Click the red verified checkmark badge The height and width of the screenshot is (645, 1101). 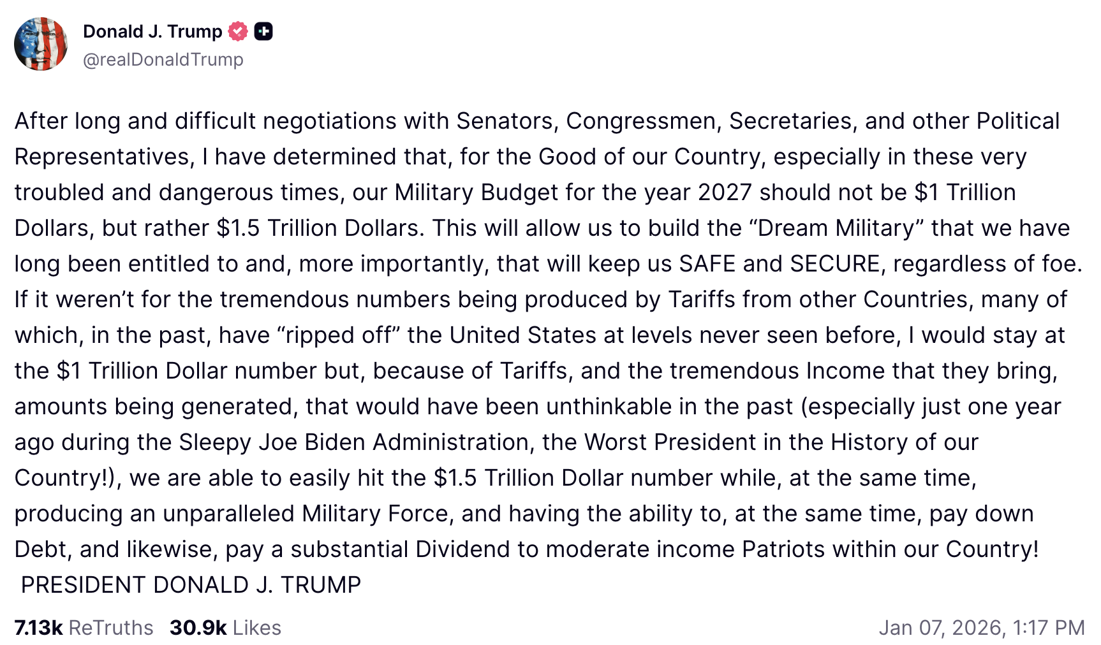(x=238, y=31)
